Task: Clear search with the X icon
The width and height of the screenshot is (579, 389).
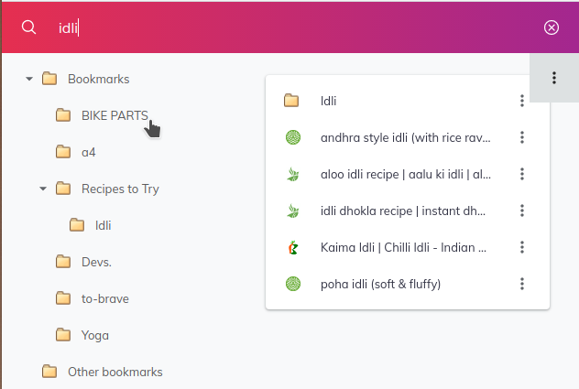Action: click(x=552, y=27)
